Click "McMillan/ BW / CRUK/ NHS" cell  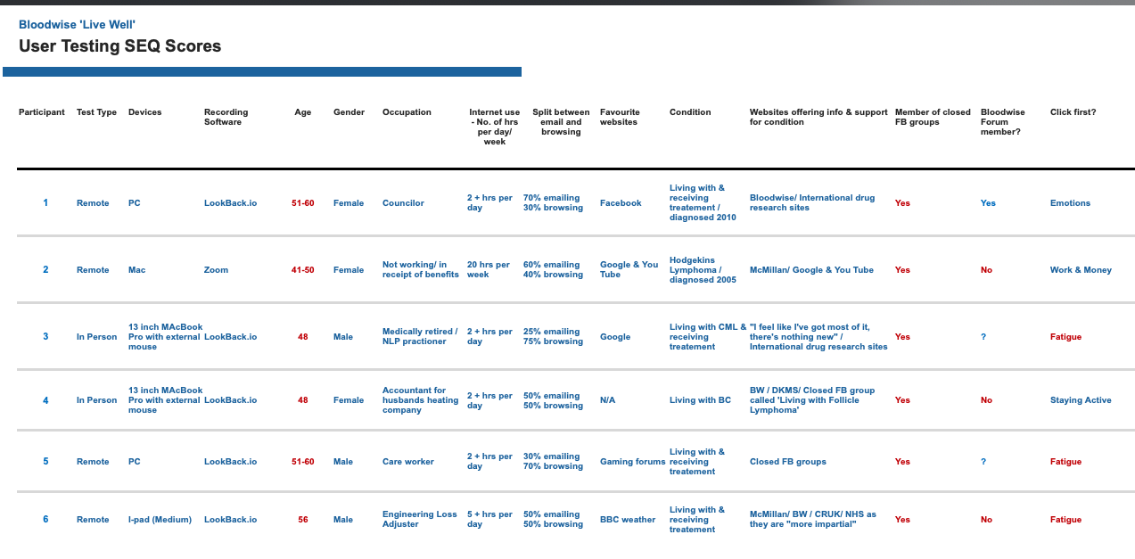[x=813, y=520]
